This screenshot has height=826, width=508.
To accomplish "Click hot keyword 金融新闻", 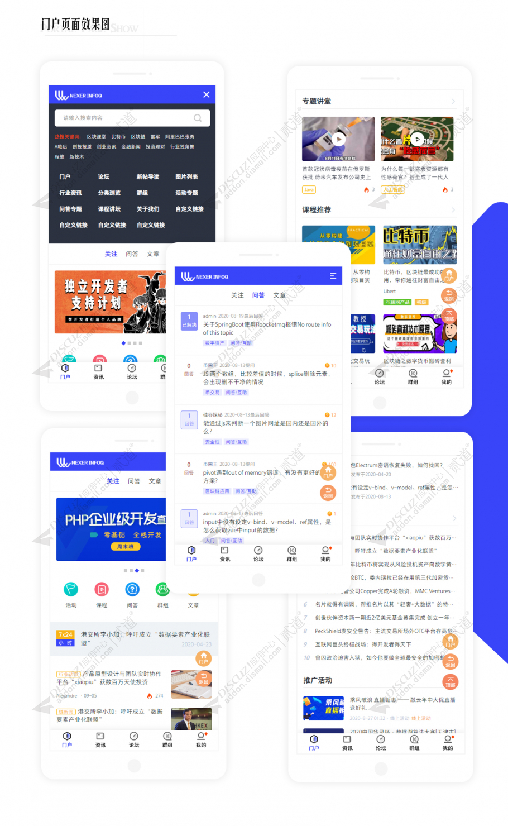I will point(131,147).
